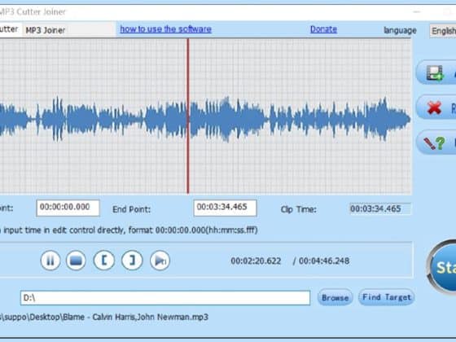
Task: Click the add file icon button
Action: click(x=436, y=72)
